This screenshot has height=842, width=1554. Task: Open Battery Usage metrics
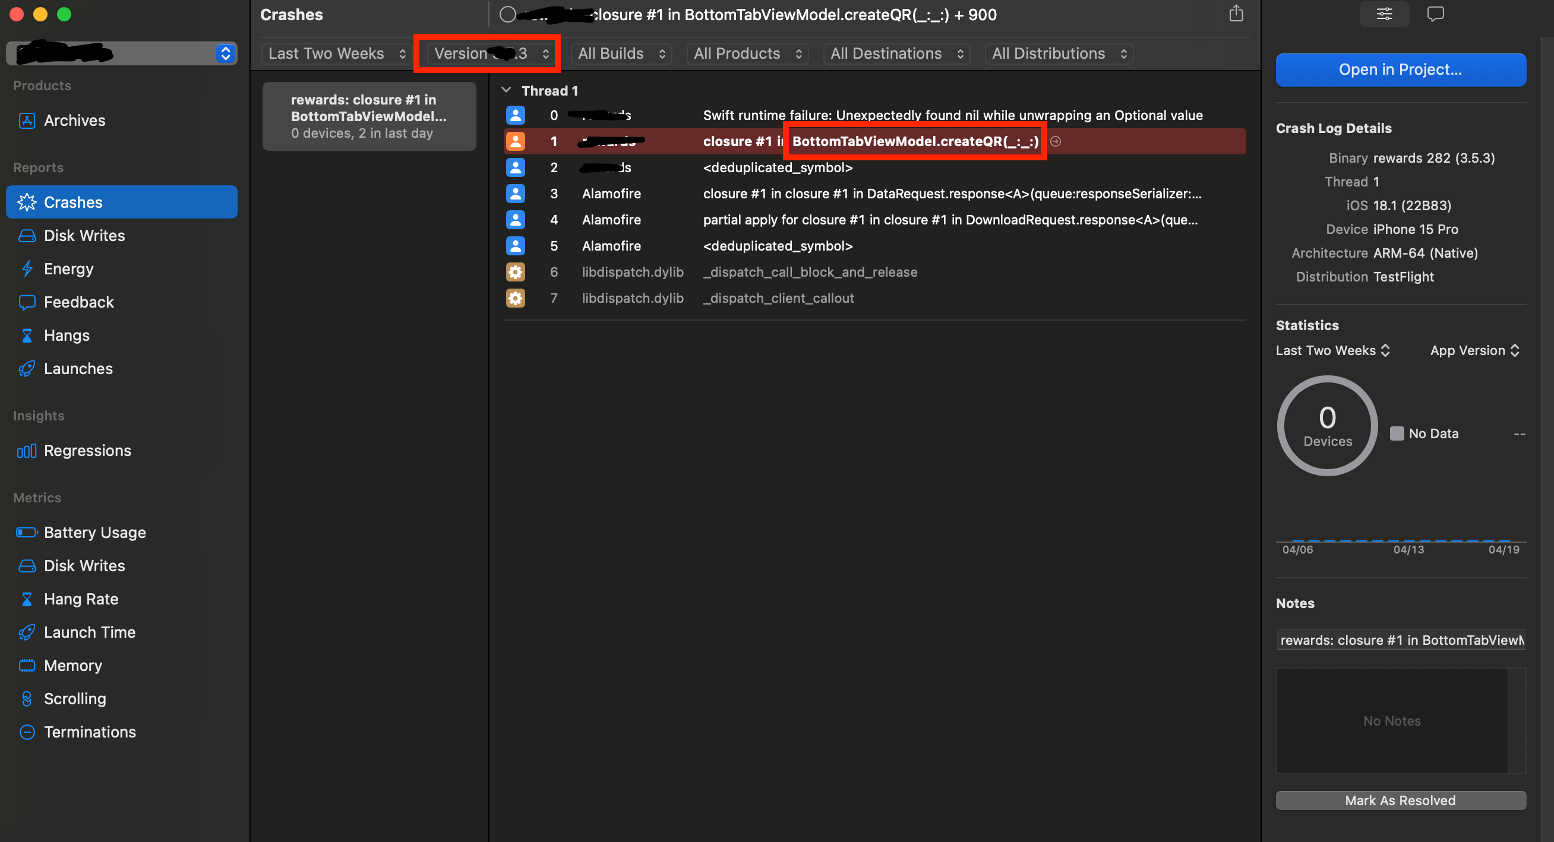pyautogui.click(x=94, y=532)
